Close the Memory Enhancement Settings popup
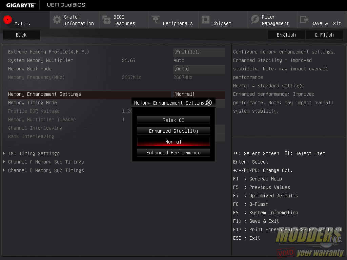This screenshot has width=347, height=260. (209, 103)
